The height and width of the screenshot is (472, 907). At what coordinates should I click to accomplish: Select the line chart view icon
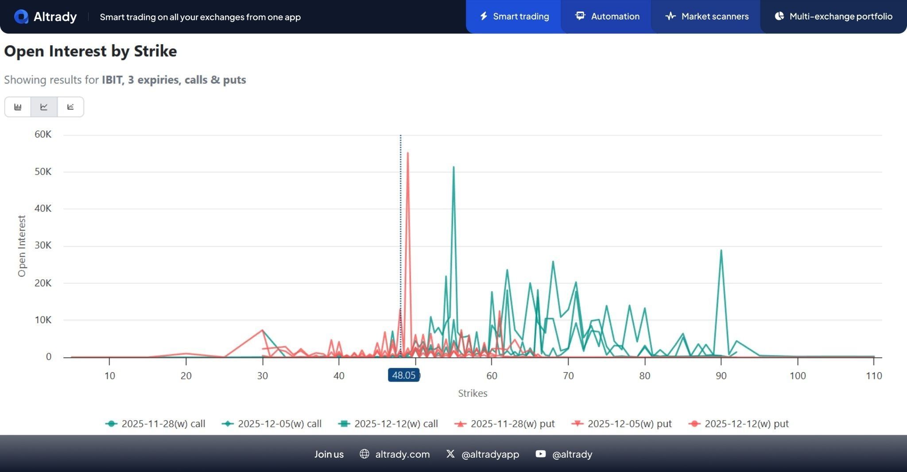44,107
